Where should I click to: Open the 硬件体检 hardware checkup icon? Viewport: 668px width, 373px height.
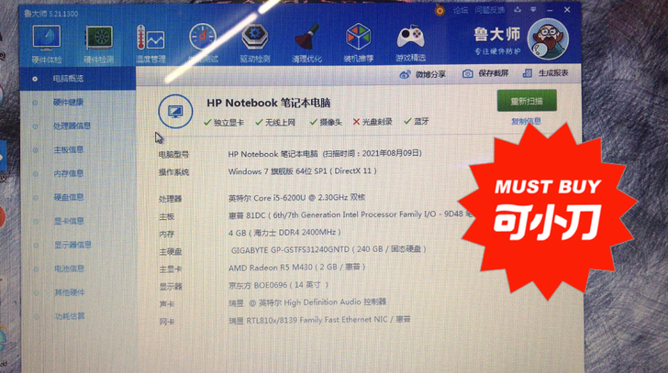[x=47, y=38]
